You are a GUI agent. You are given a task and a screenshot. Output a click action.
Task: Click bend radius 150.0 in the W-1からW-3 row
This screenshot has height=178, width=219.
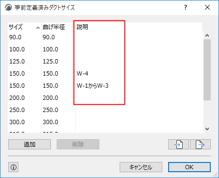click(x=50, y=86)
